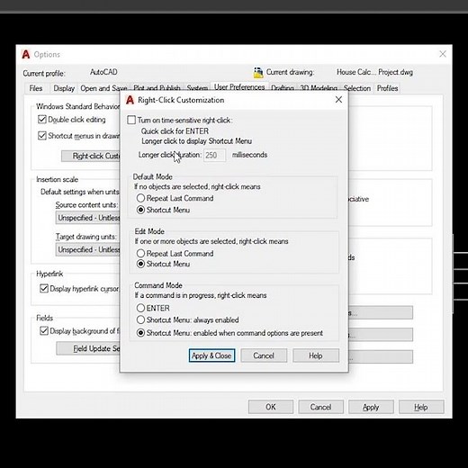This screenshot has width=468, height=468.
Task: Switch to the Plot and Publish tab
Action: point(157,88)
